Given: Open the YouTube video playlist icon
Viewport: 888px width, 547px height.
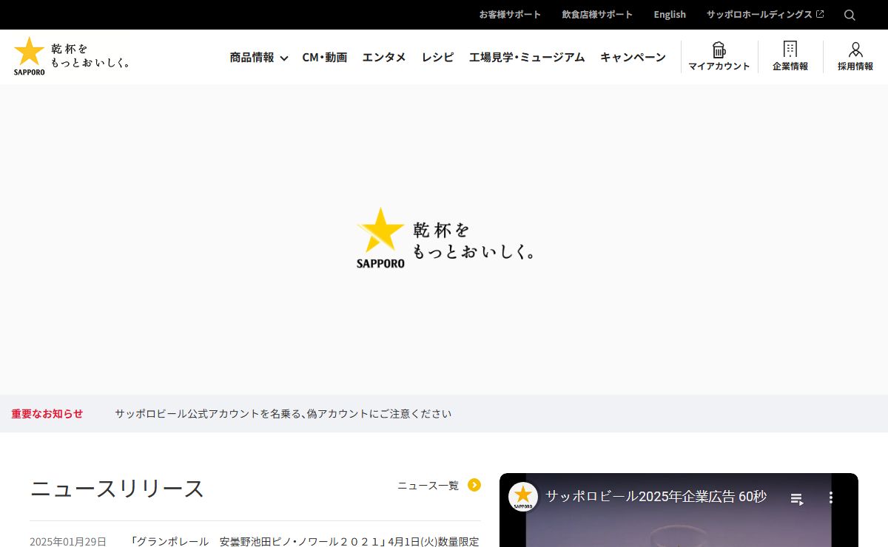Looking at the screenshot, I should (x=797, y=498).
